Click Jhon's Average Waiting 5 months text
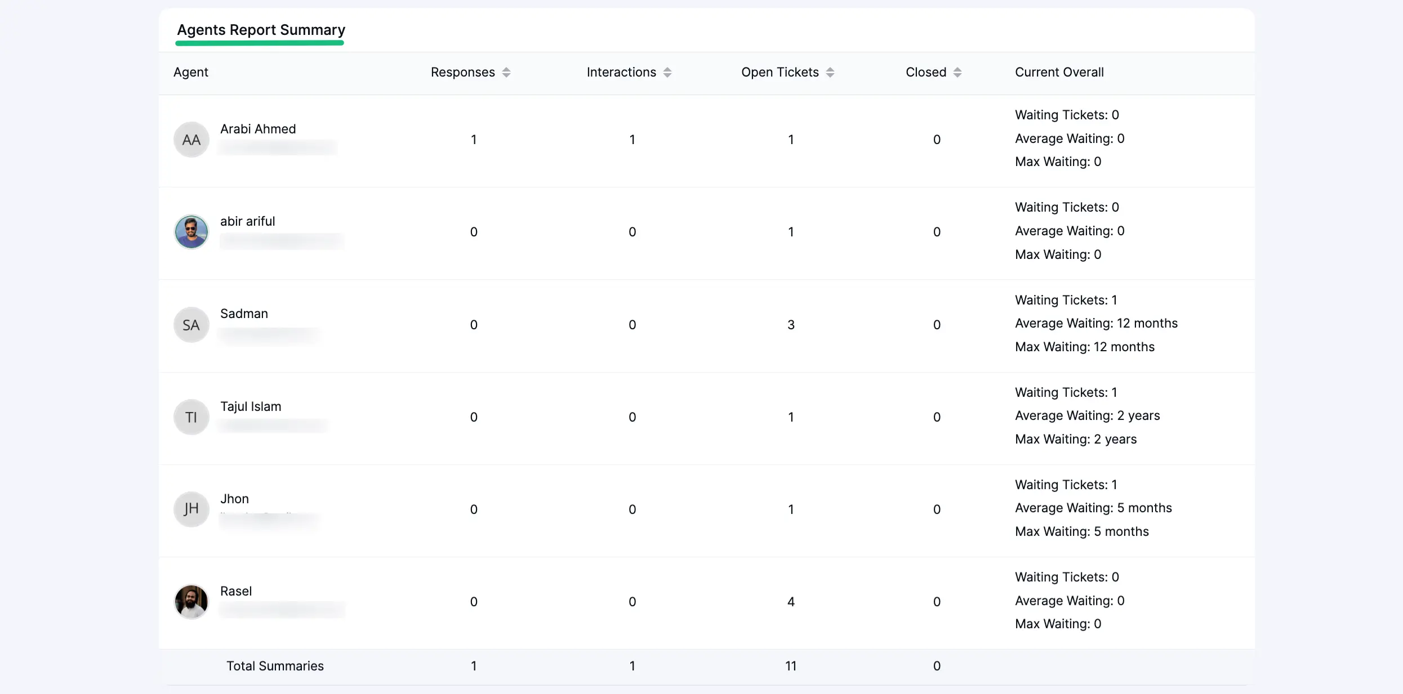The image size is (1403, 694). point(1093,508)
